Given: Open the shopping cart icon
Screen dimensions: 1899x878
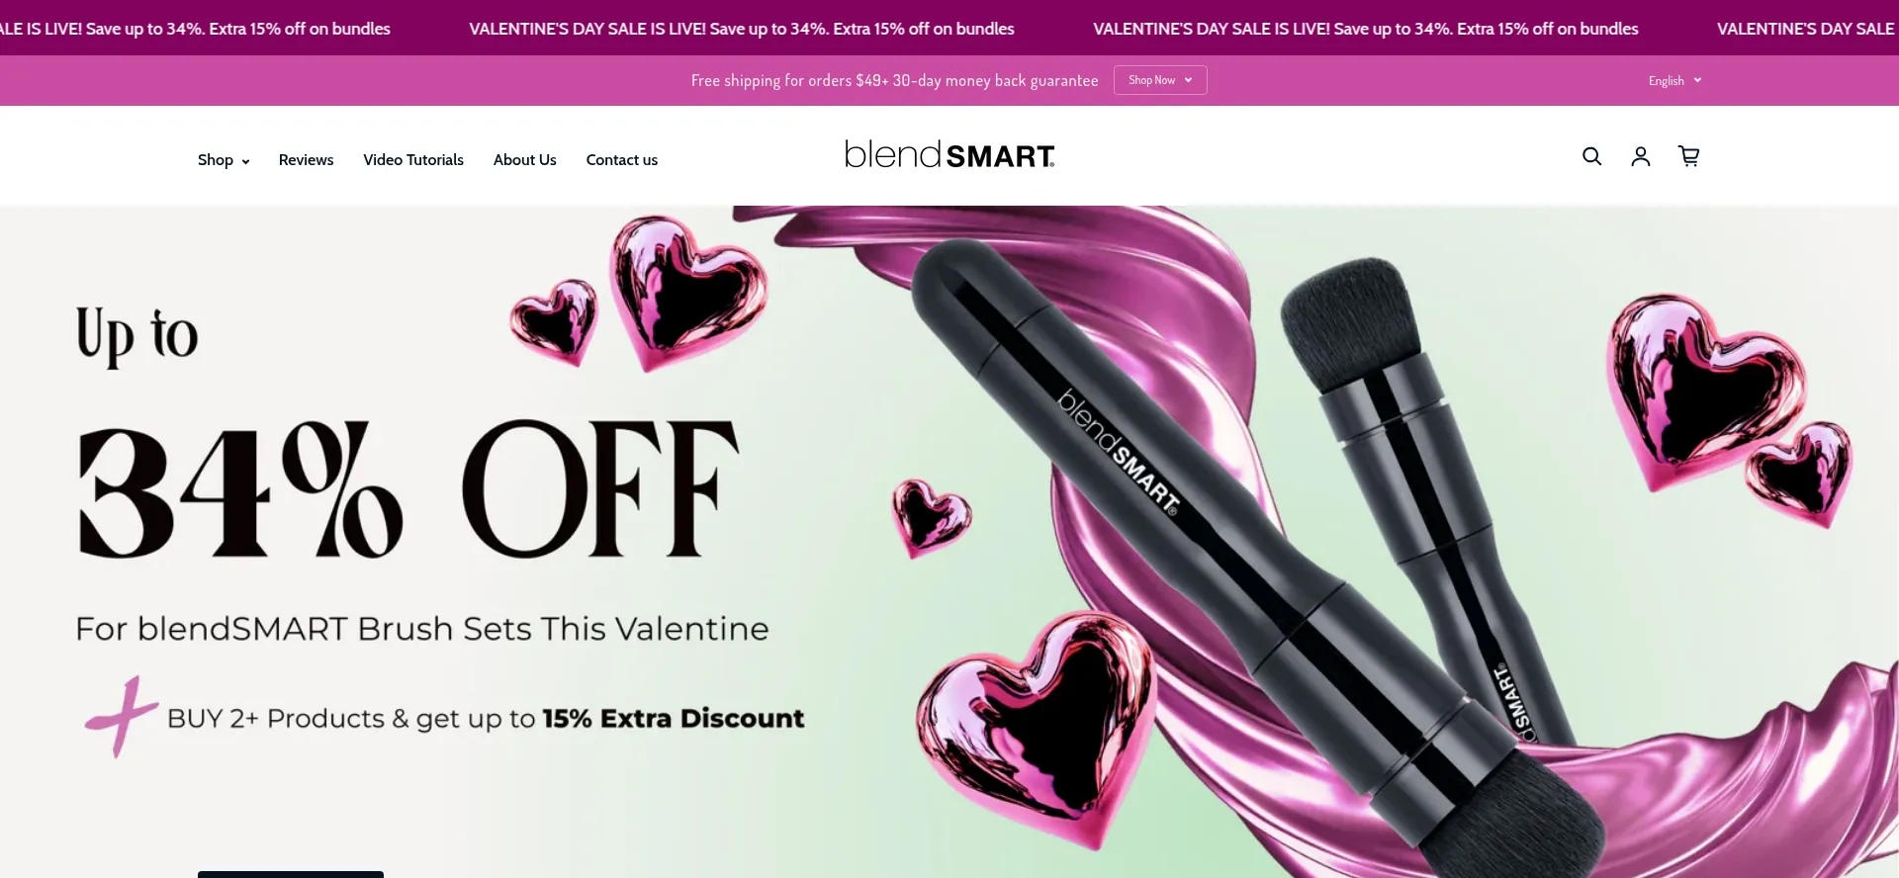Looking at the screenshot, I should [1689, 156].
